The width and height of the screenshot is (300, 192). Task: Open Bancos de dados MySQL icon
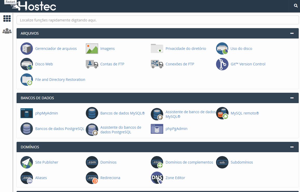coord(92,113)
